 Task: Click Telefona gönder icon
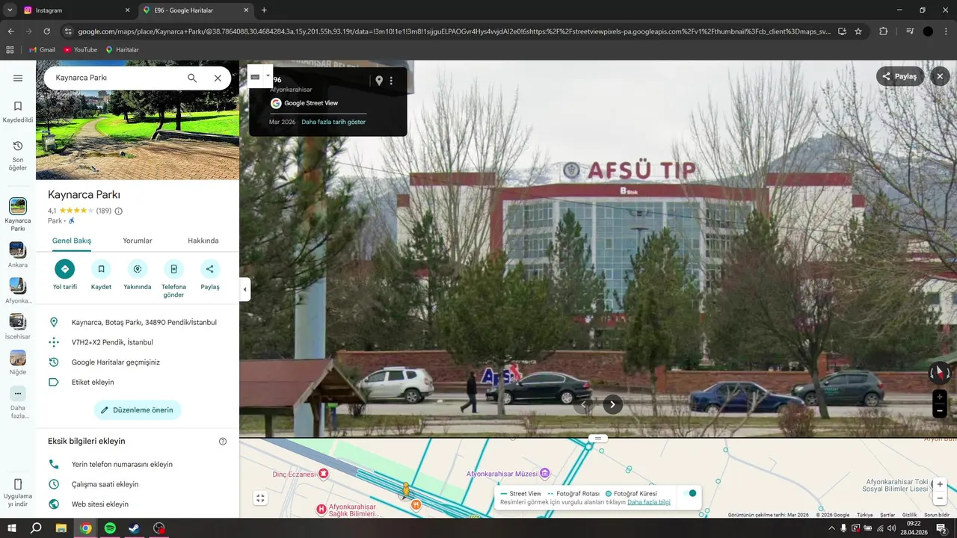(173, 269)
